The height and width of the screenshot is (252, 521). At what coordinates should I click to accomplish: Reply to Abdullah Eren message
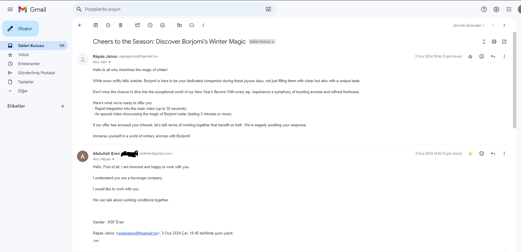tap(493, 153)
